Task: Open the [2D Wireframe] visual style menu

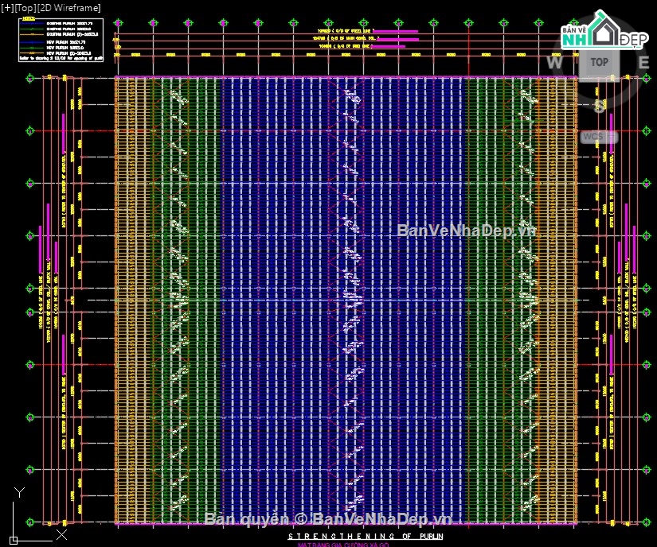Action: 69,8
